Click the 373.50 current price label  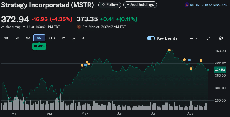[220, 70]
